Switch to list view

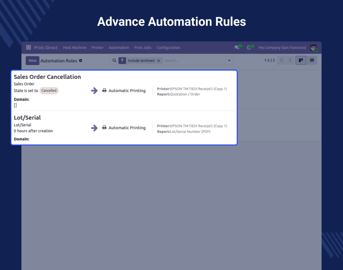point(312,60)
